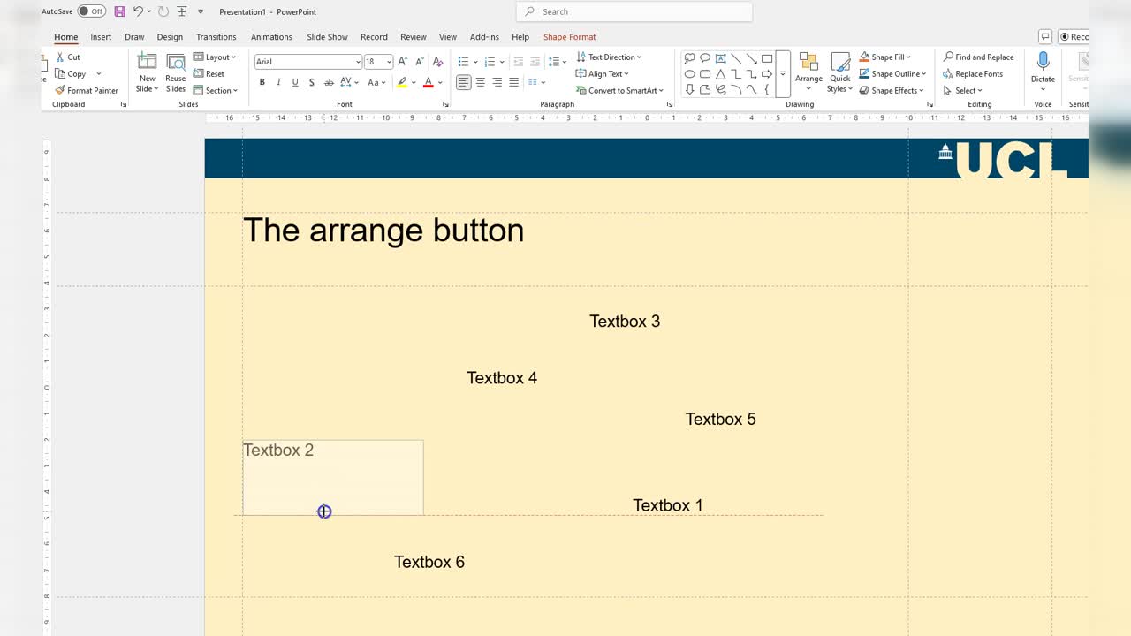Open the font name dropdown

point(358,62)
